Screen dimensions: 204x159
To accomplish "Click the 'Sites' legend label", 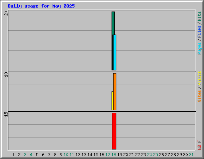I will tap(200, 96).
